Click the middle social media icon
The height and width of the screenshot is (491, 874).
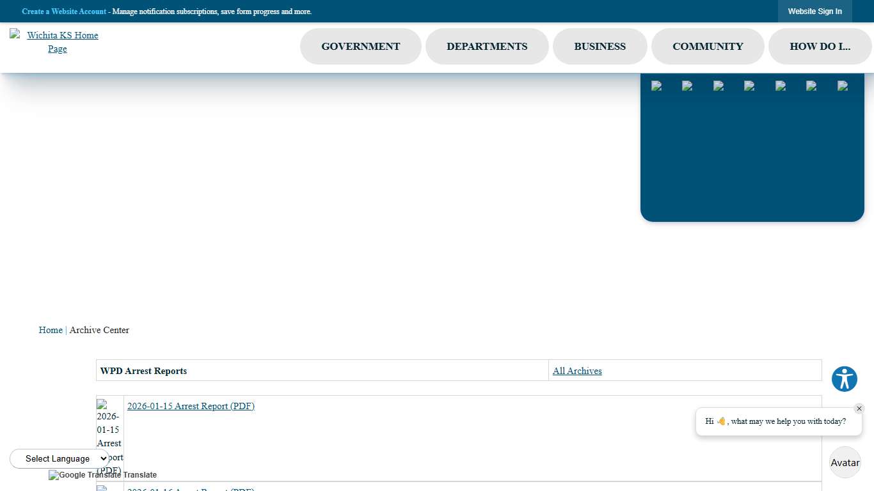pos(751,86)
